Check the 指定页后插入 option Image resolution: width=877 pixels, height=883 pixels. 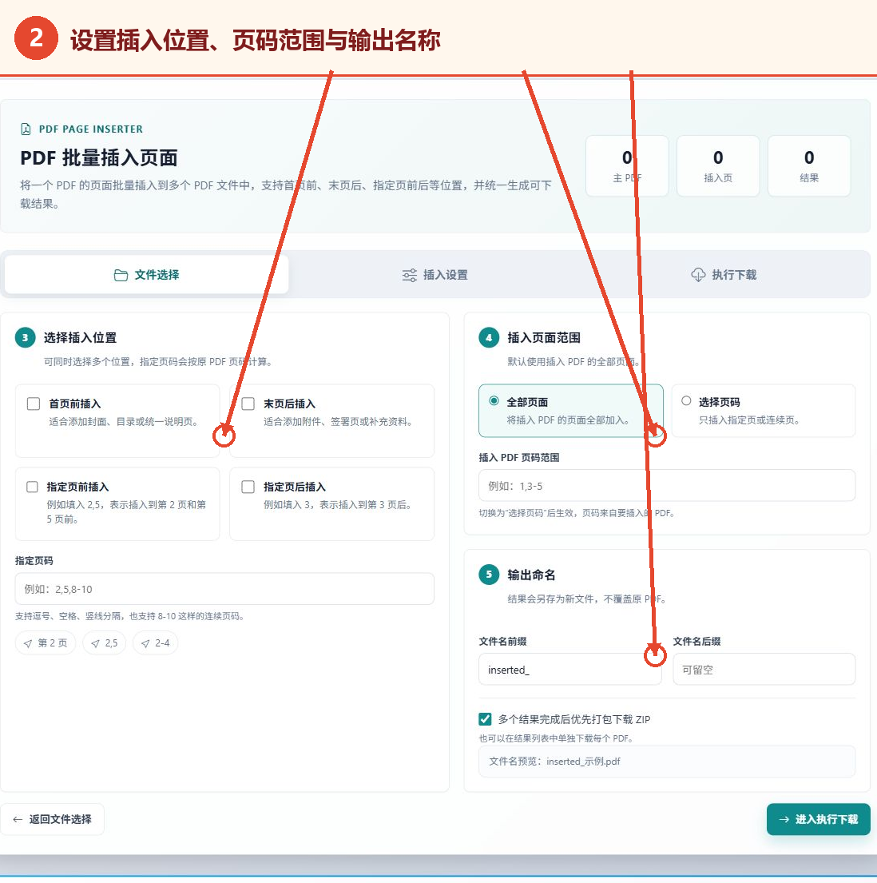(x=248, y=487)
